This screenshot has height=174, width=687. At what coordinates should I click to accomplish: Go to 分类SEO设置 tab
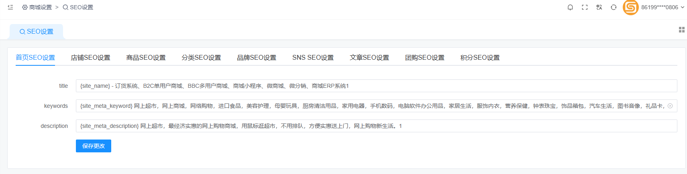201,58
